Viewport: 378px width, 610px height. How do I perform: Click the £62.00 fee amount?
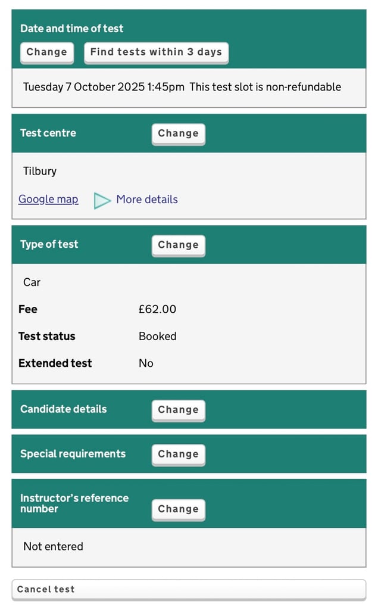pos(157,309)
